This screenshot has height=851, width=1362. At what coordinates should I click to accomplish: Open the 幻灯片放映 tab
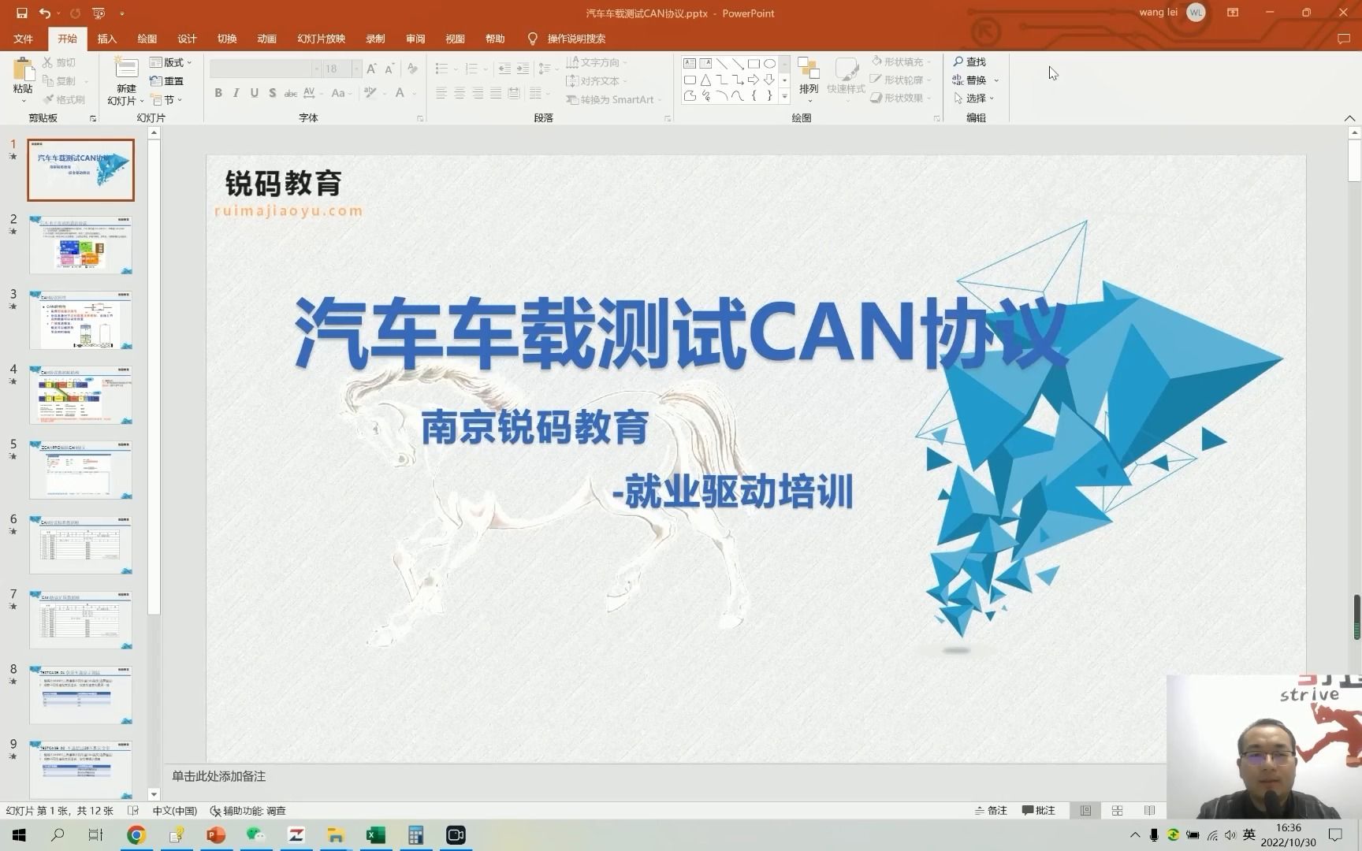click(x=321, y=38)
